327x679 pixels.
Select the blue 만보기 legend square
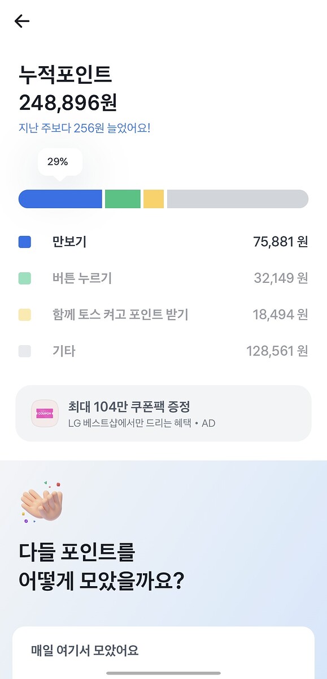[25, 242]
